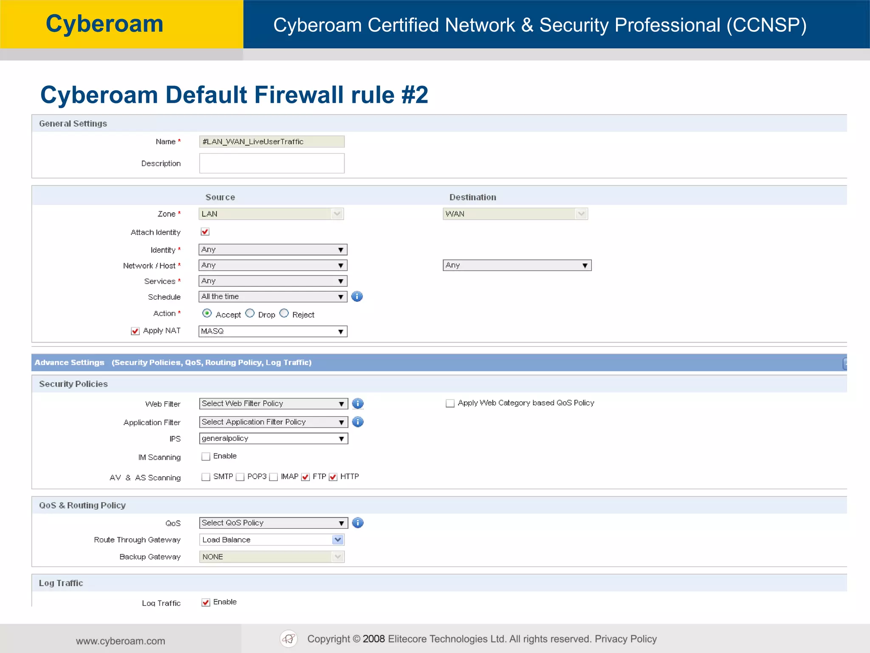Open the Select Application Filter Policy dropdown
The width and height of the screenshot is (870, 653).
point(274,422)
